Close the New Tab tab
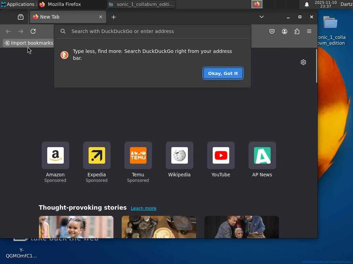This screenshot has height=264, width=353. (x=101, y=17)
